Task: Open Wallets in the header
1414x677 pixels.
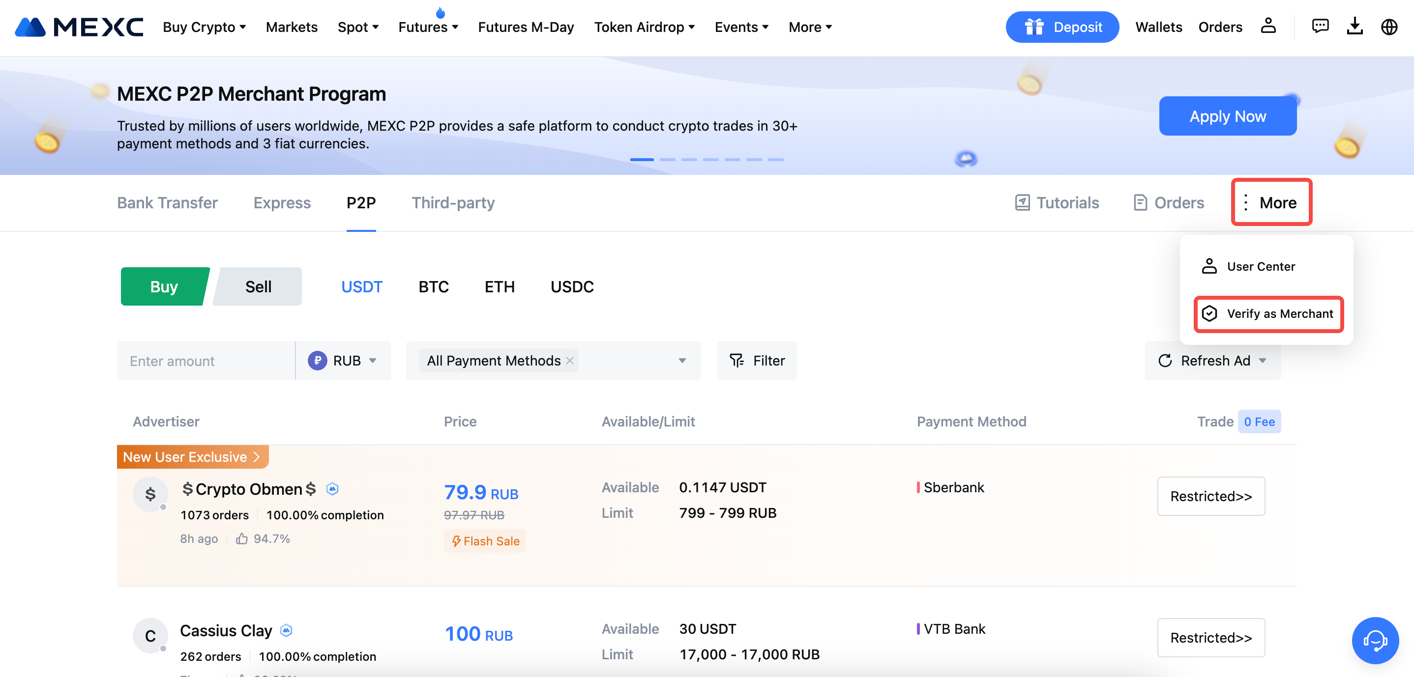Action: coord(1159,27)
